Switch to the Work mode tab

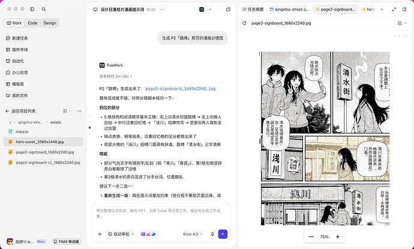point(14,23)
